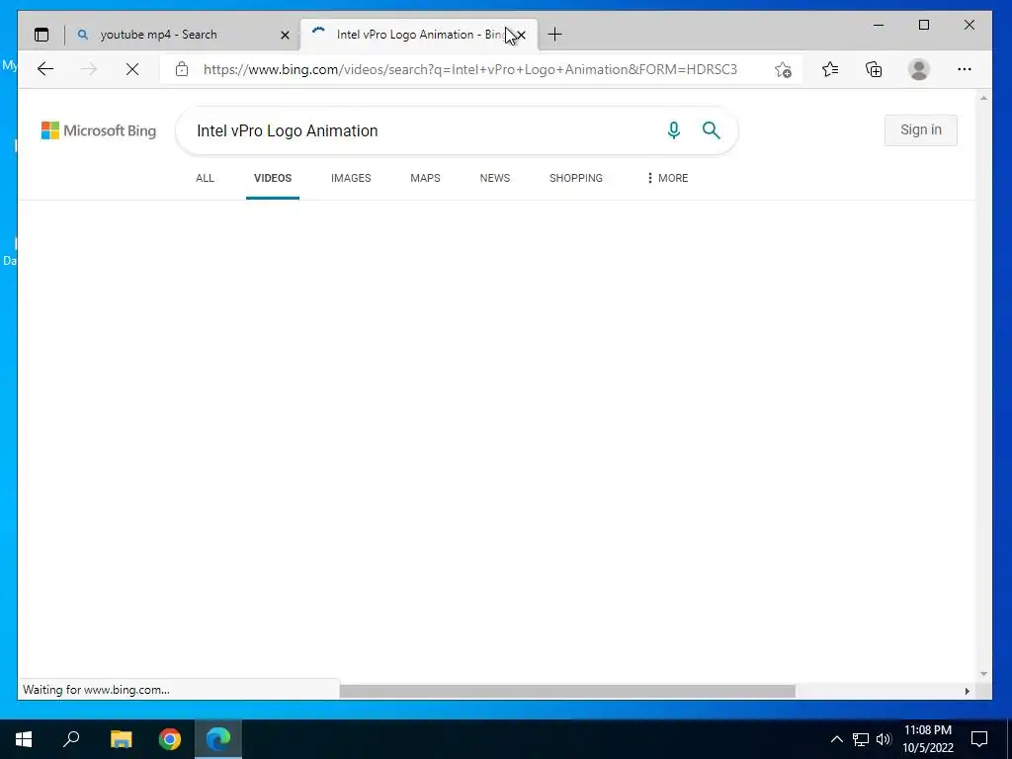This screenshot has width=1012, height=759.
Task: View site information lock icon
Action: coord(182,69)
